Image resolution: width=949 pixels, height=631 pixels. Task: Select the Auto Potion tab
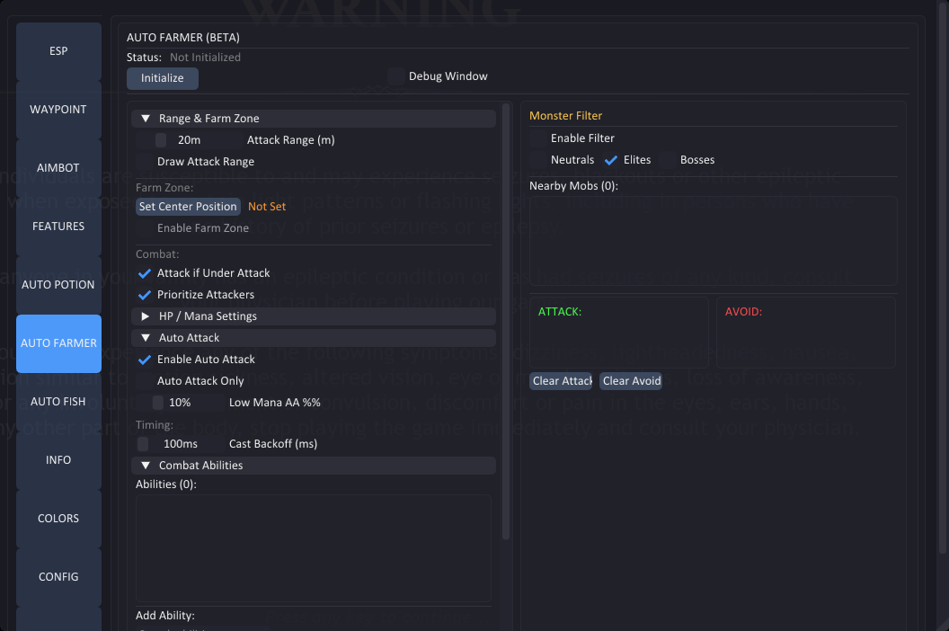[x=58, y=285]
